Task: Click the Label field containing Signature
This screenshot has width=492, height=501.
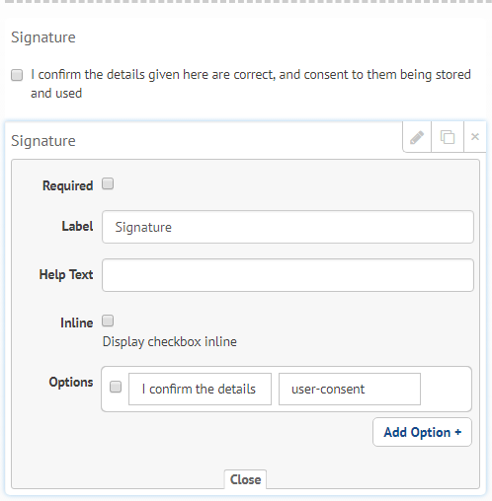Action: [x=287, y=227]
